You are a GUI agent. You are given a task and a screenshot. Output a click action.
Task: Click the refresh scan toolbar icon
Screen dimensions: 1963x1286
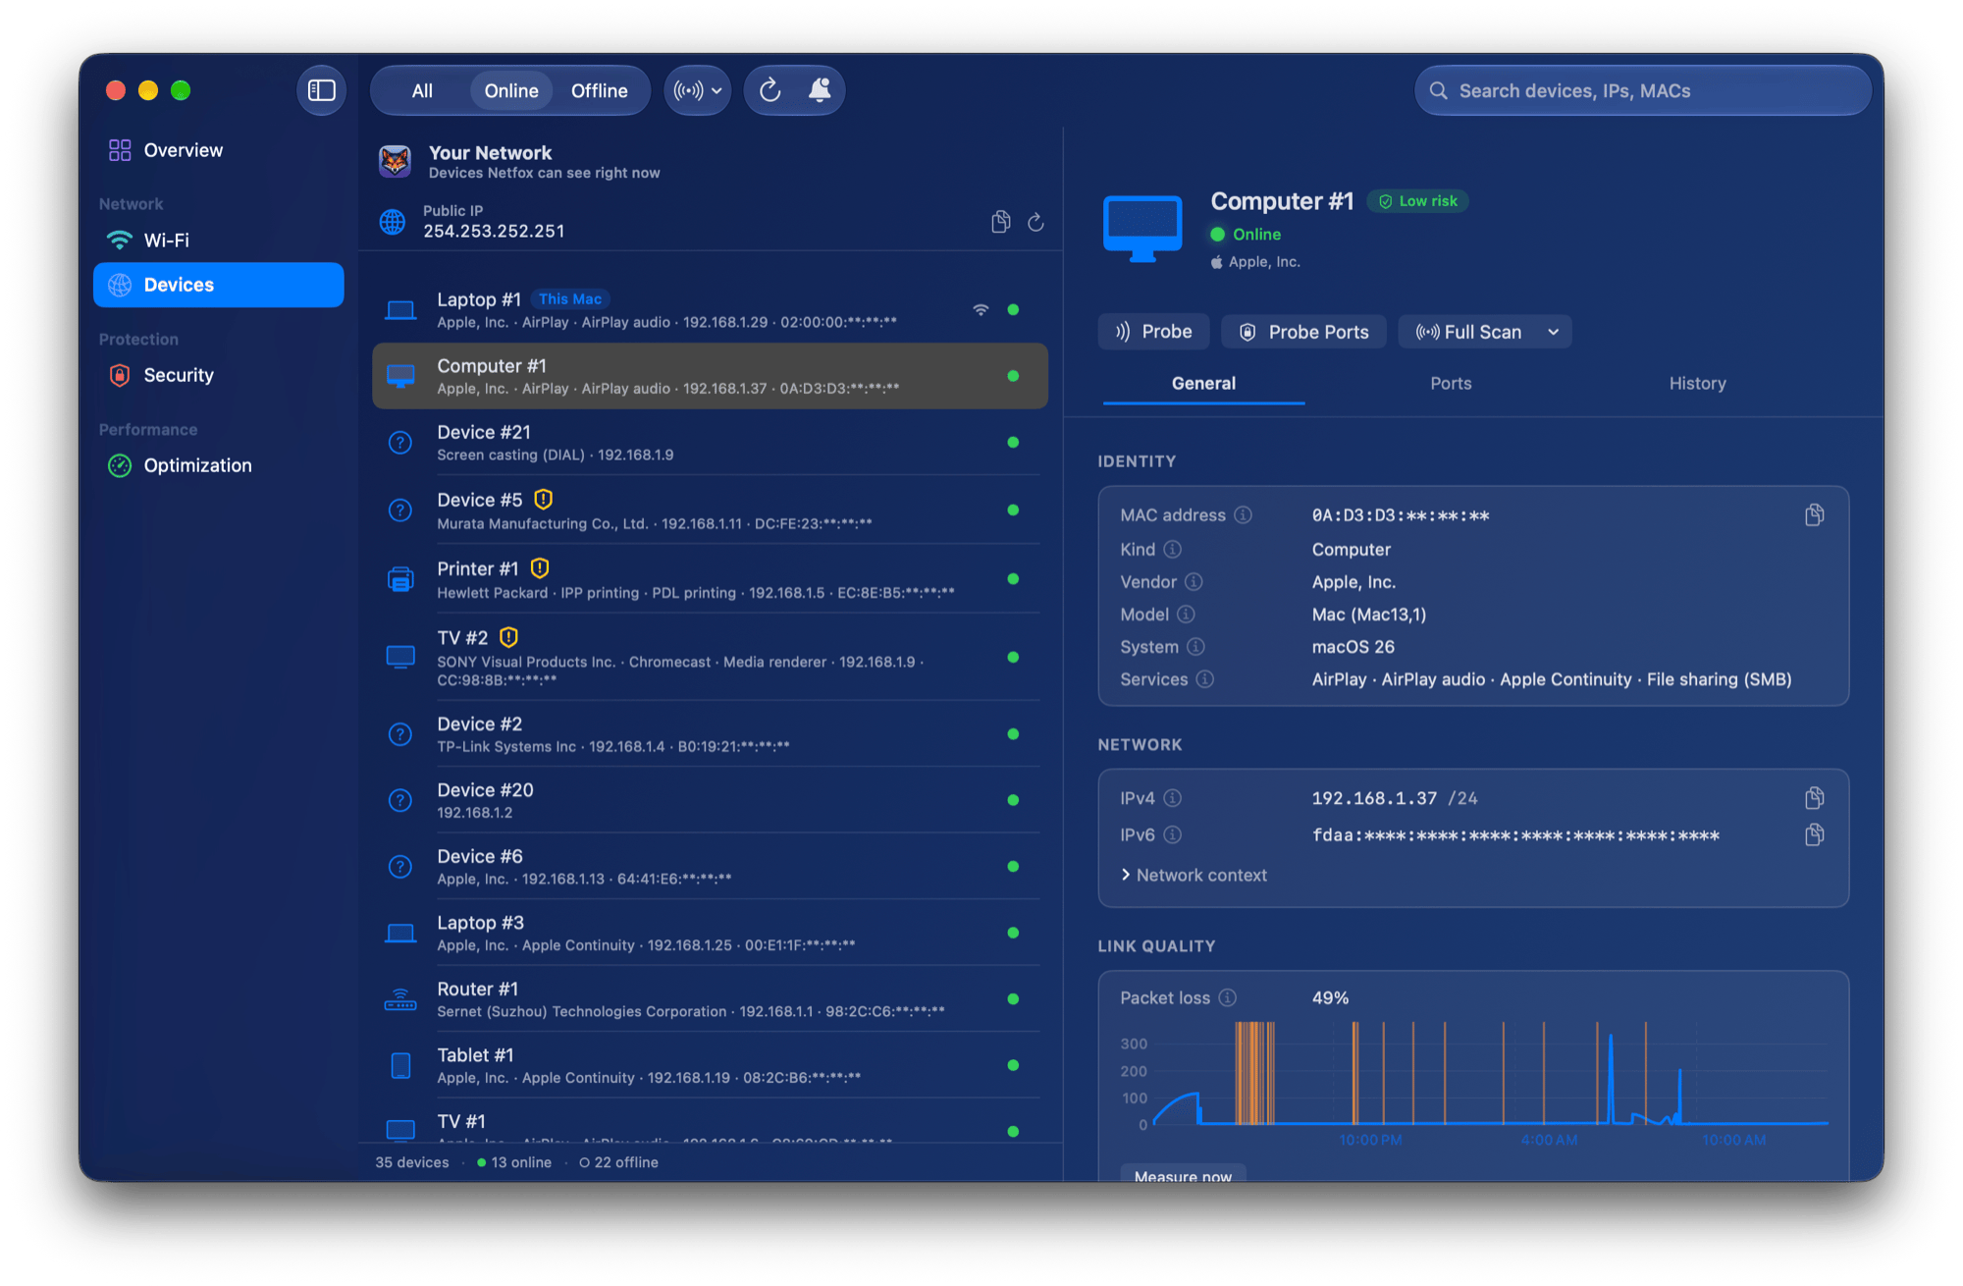[770, 90]
